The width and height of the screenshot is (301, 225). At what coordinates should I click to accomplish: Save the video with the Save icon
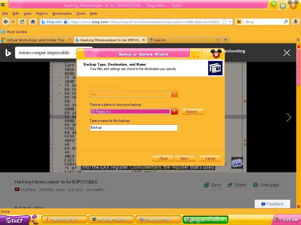click(x=212, y=185)
